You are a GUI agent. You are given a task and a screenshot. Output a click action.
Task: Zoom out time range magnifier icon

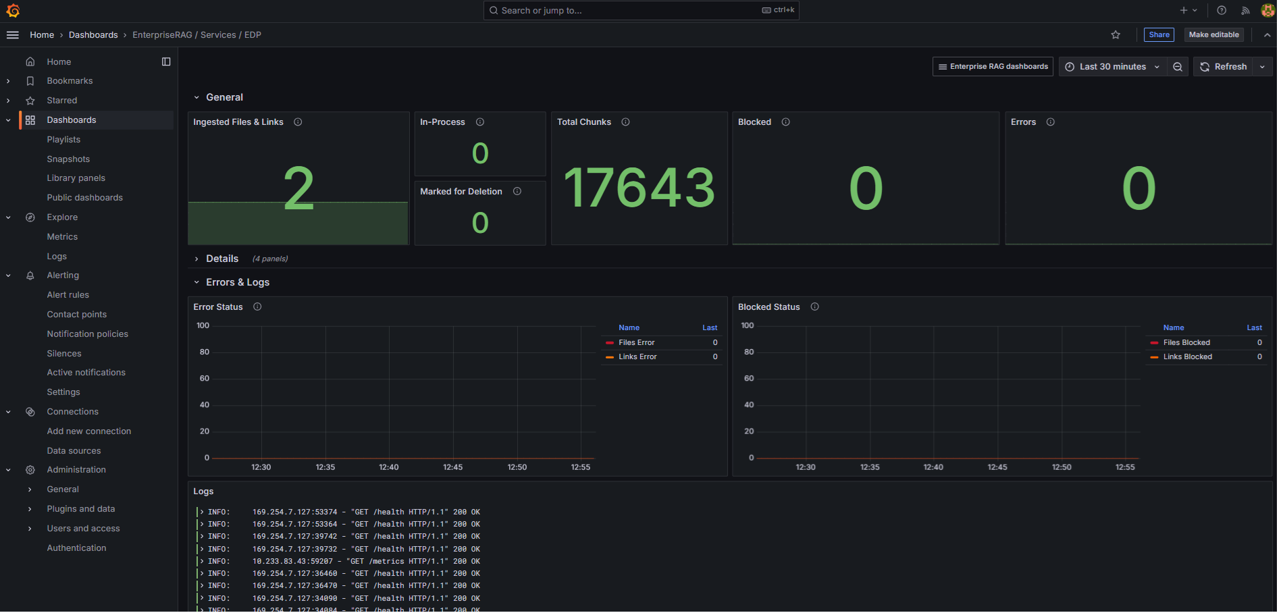coord(1178,67)
